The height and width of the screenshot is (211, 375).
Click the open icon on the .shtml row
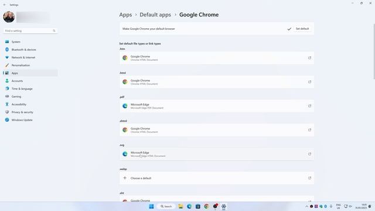pyautogui.click(x=309, y=130)
